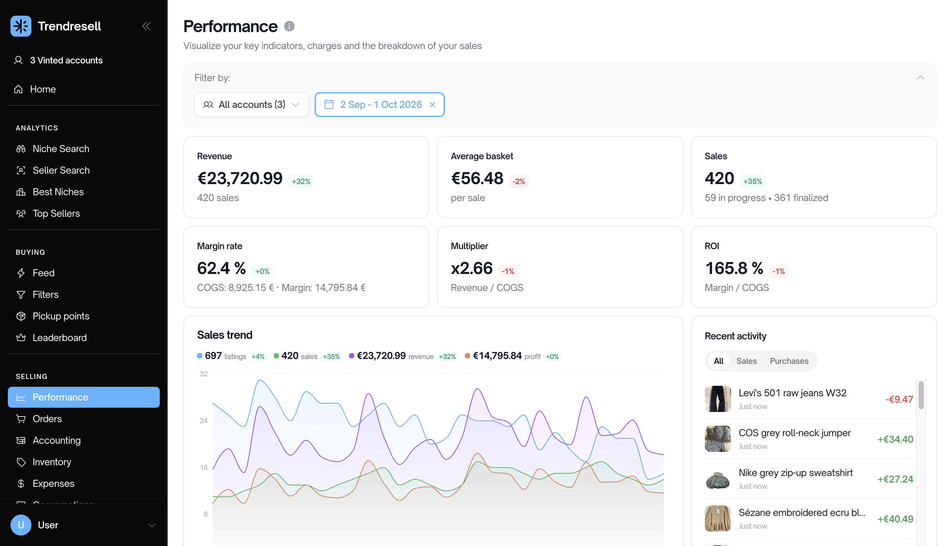Open Sézane embroidered ecru item thumbnail

click(718, 519)
